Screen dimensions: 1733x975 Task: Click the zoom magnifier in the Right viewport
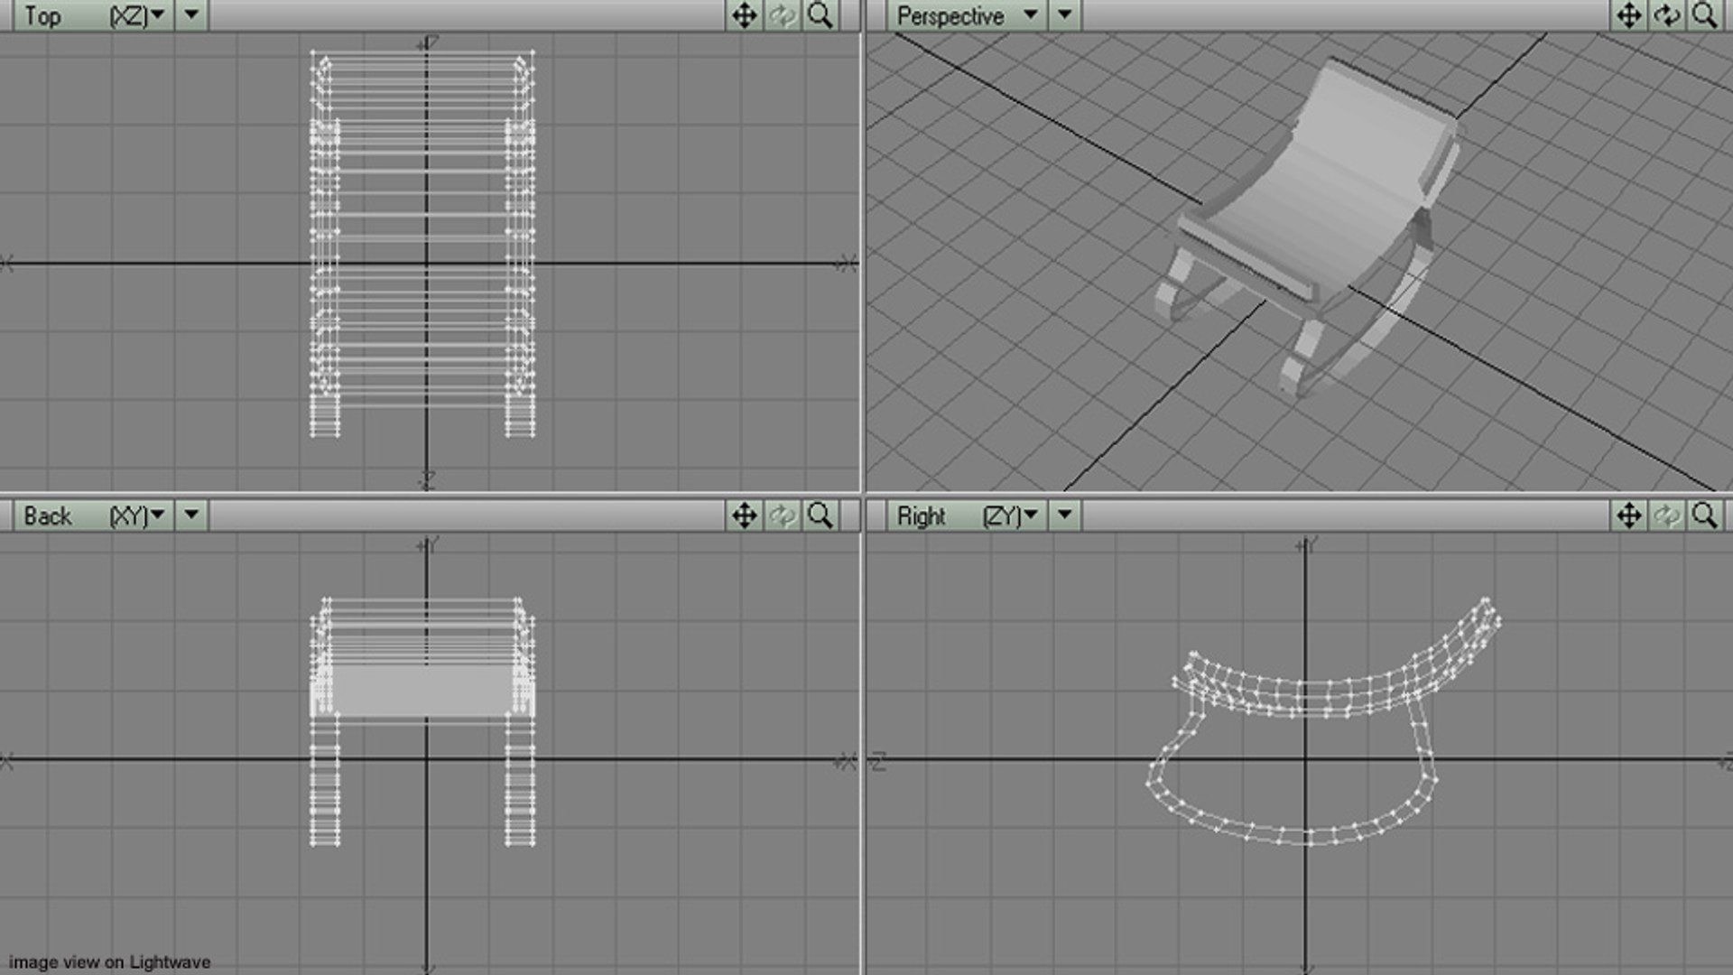pyautogui.click(x=1704, y=515)
